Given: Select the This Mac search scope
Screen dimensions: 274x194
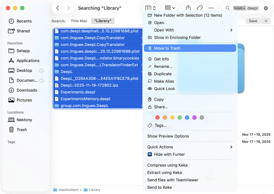Looking at the screenshot, I should coord(79,21).
